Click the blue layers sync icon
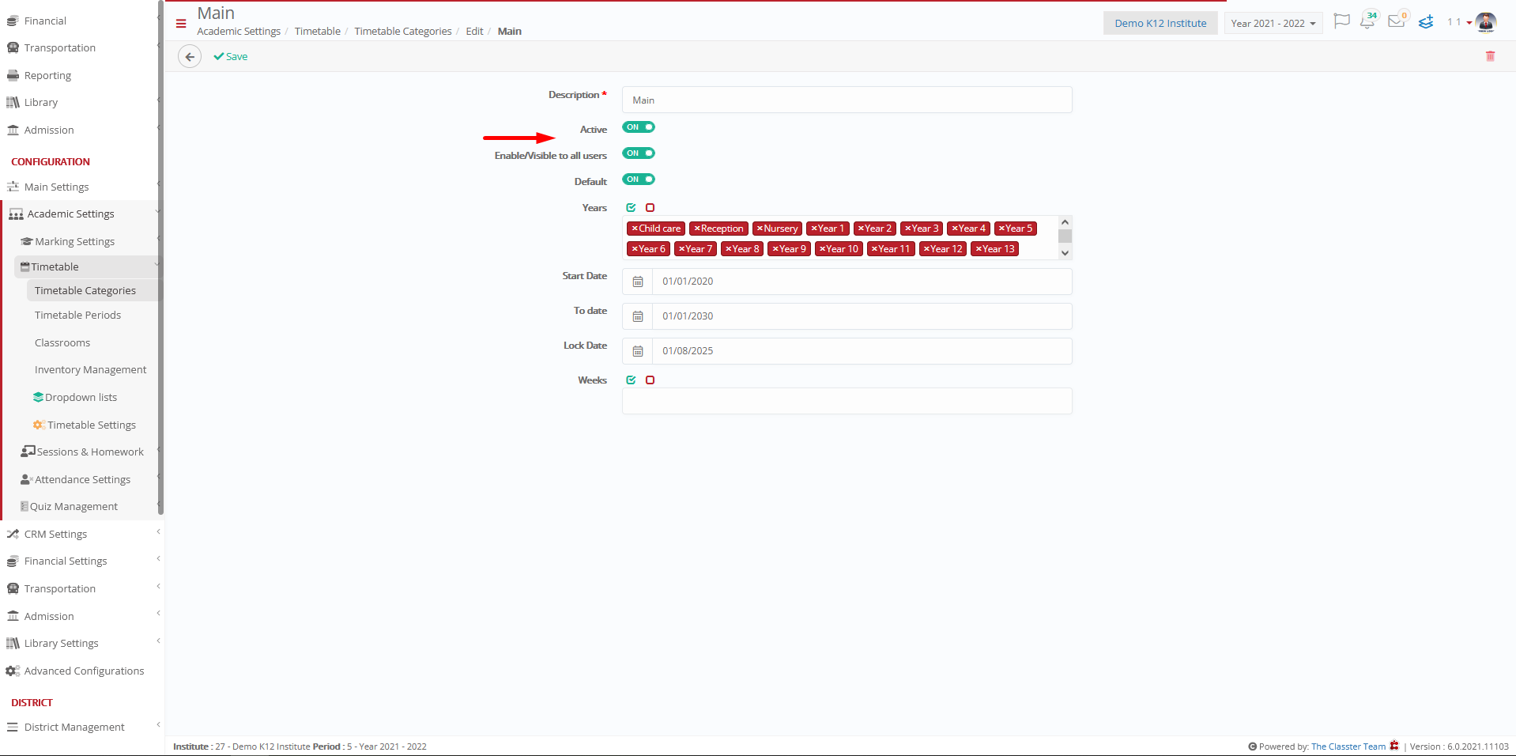This screenshot has width=1516, height=756. point(1426,22)
